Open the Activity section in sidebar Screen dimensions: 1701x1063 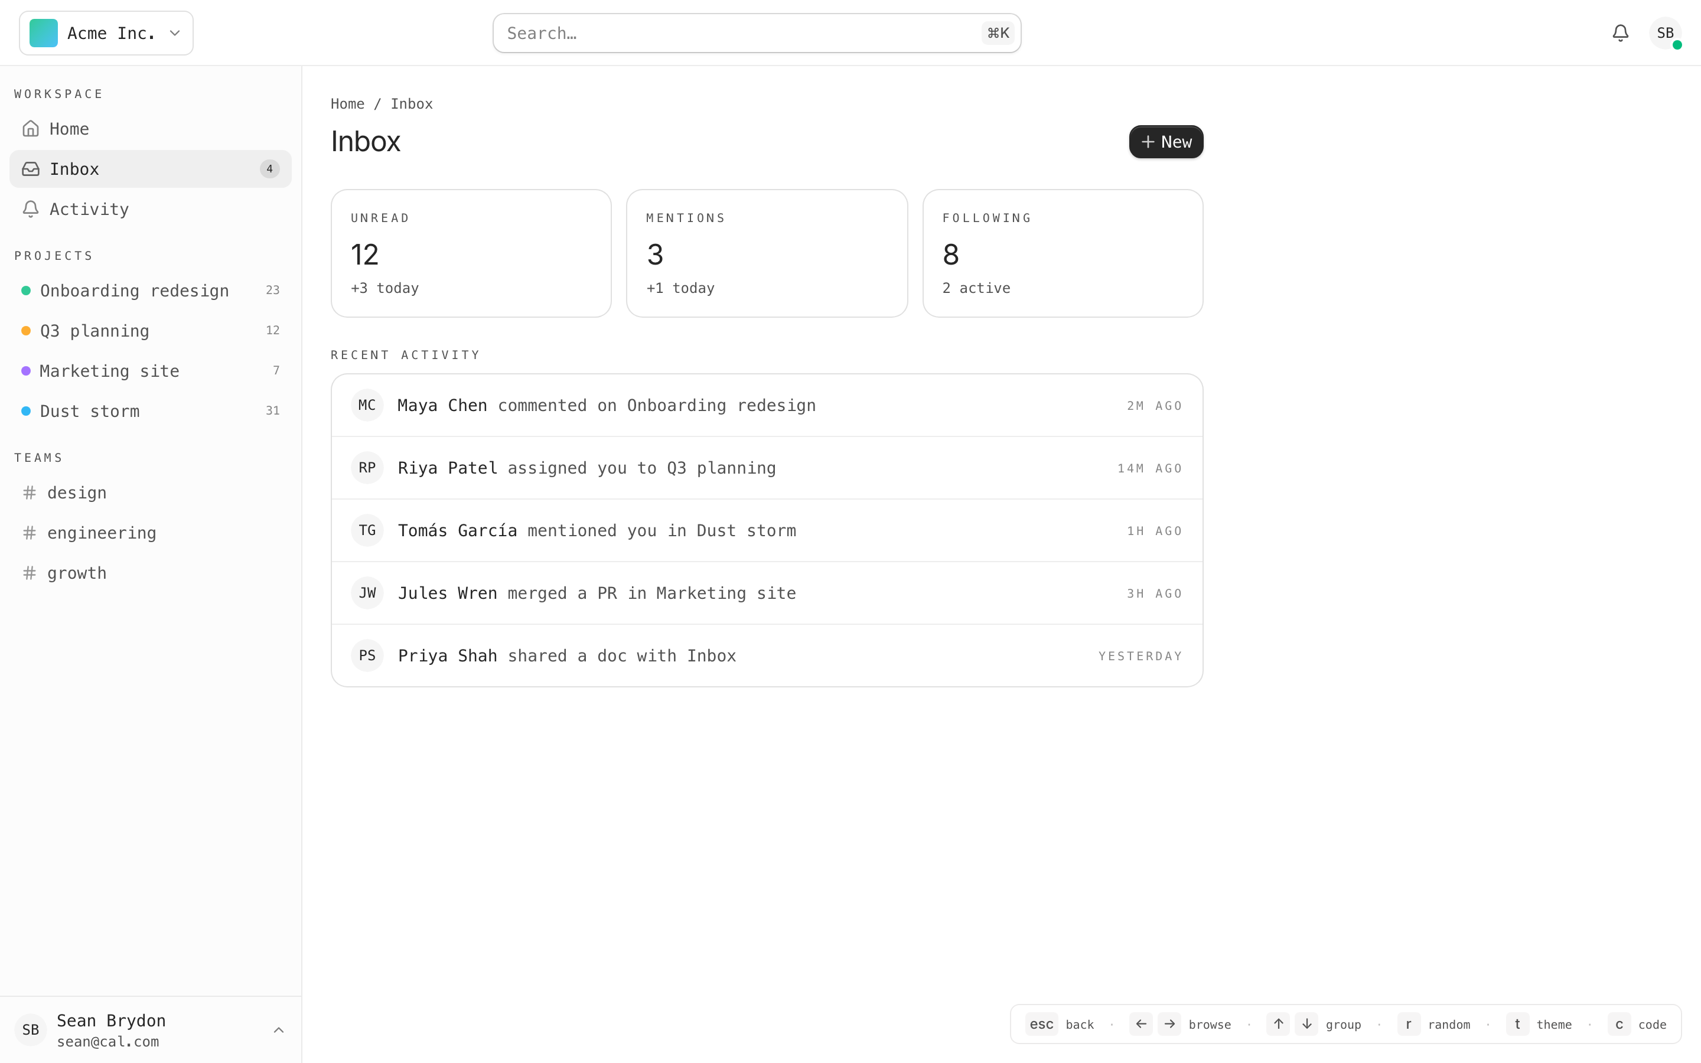pos(89,209)
